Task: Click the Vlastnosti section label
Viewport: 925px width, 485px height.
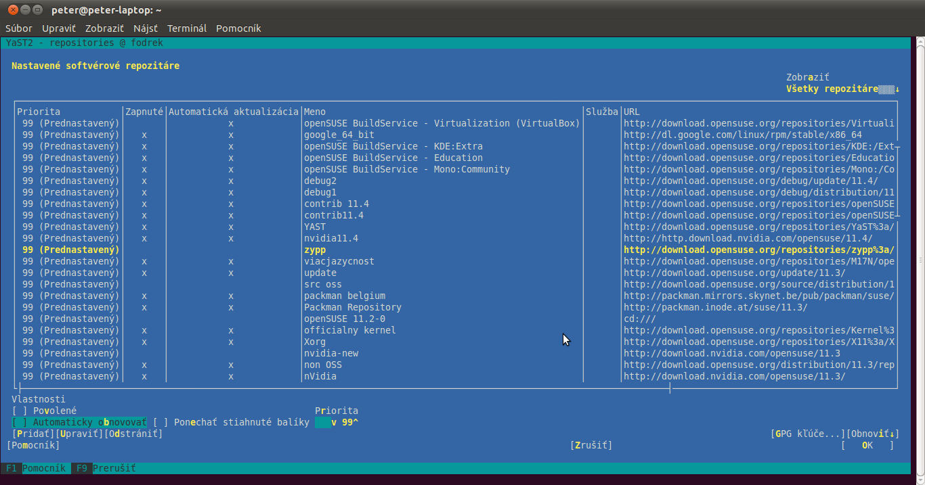Action: tap(39, 399)
